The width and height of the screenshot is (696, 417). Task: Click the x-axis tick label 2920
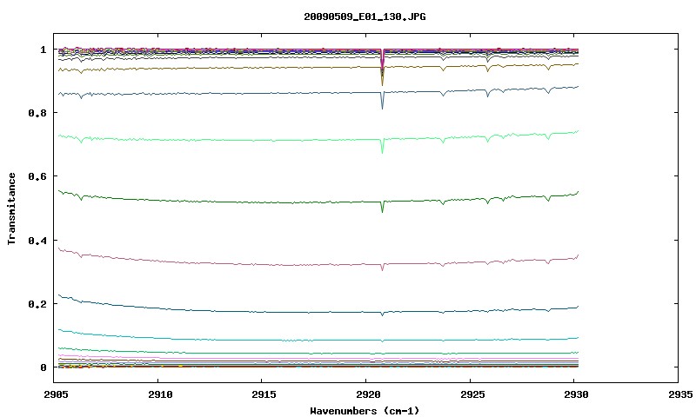[368, 394]
